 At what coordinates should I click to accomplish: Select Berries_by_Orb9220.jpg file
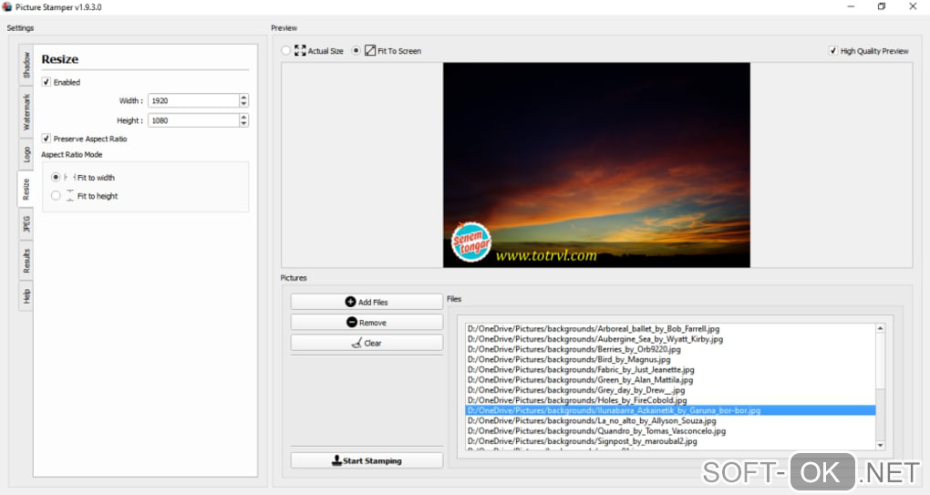[670, 349]
